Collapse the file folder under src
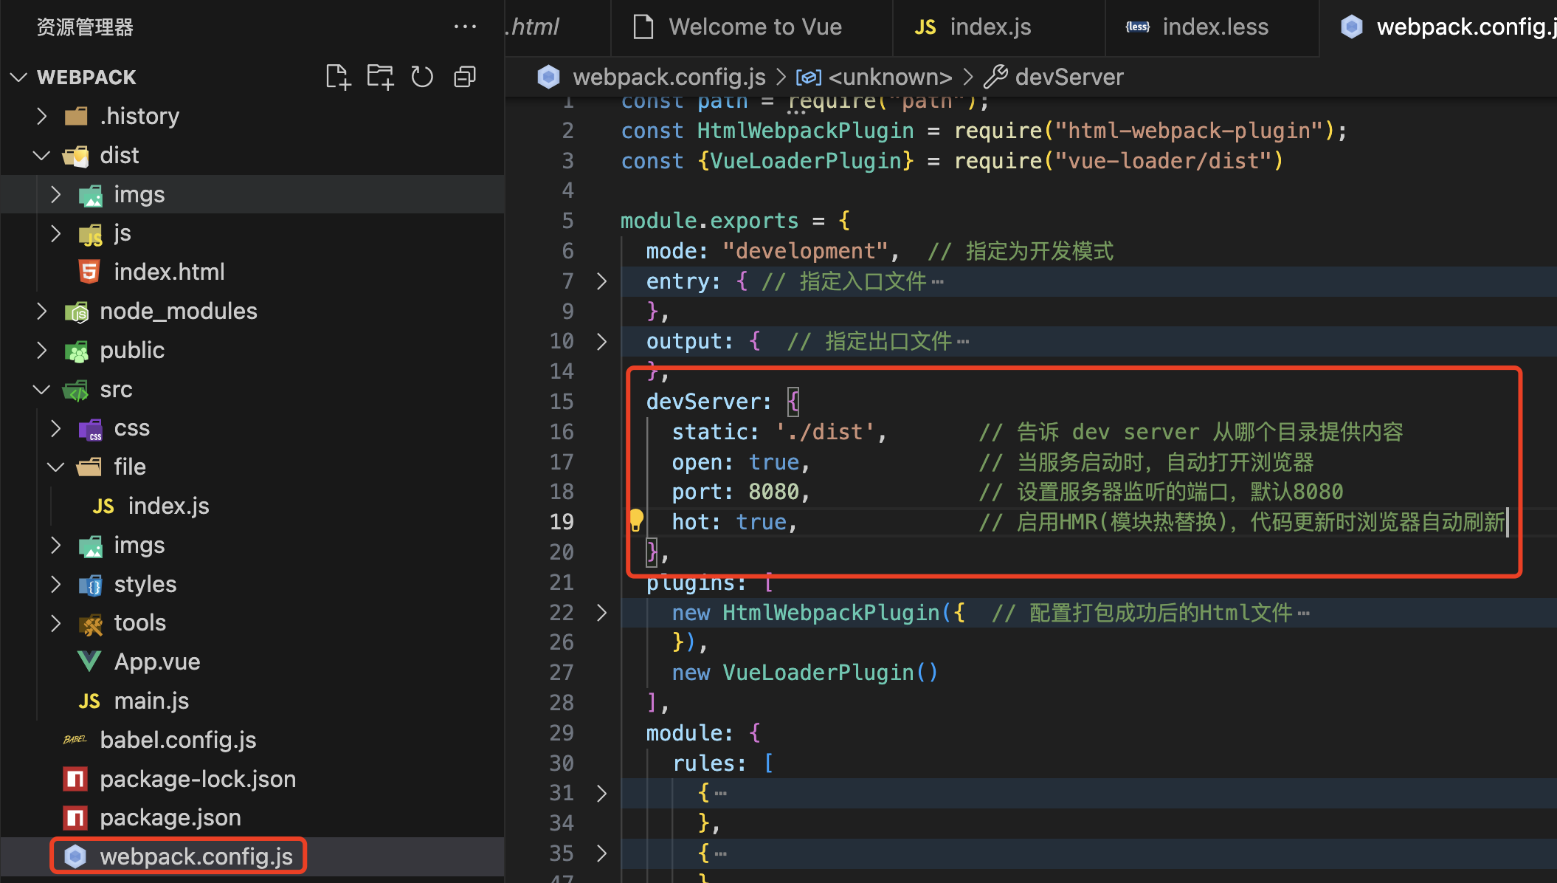 tap(56, 467)
